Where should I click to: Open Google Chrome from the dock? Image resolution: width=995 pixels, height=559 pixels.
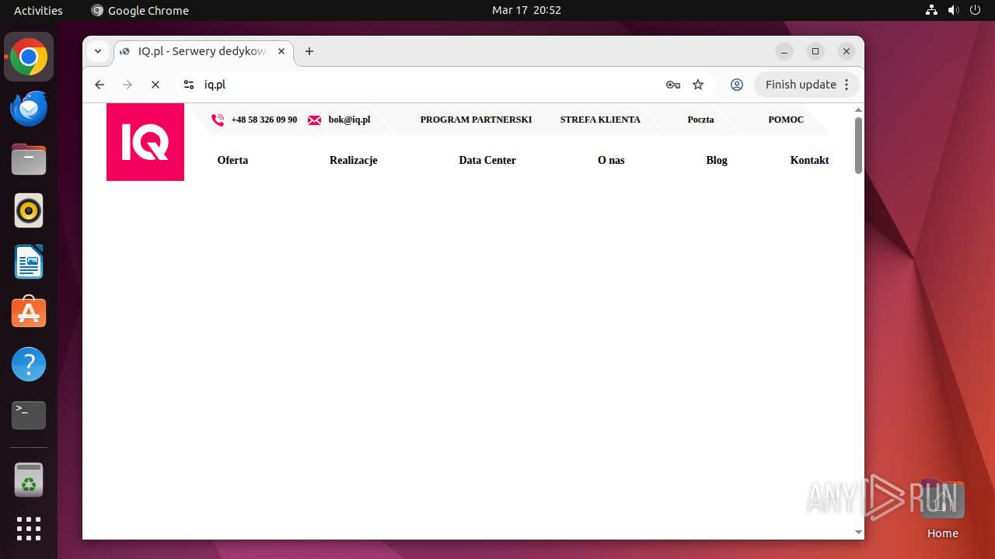[x=29, y=57]
